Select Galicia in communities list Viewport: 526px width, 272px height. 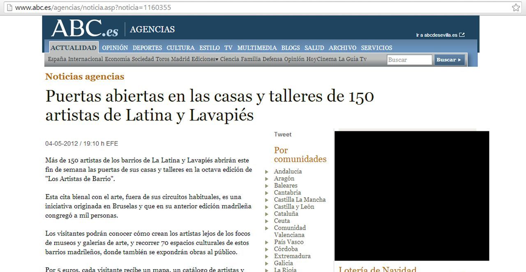pyautogui.click(x=284, y=263)
